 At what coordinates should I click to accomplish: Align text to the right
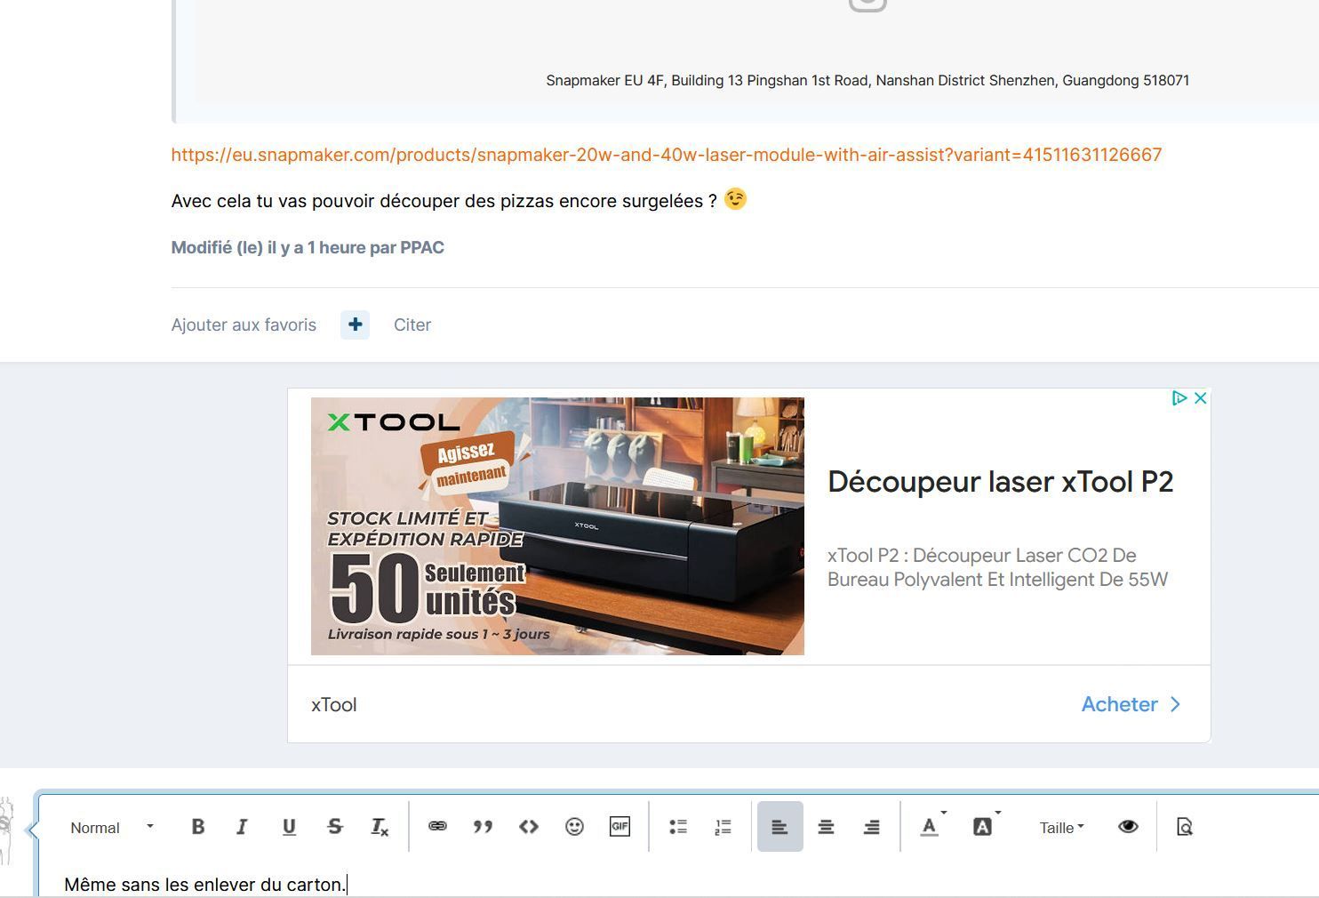[x=872, y=827]
